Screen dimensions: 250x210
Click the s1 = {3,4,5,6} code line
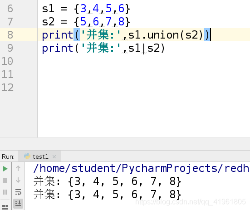coord(86,9)
